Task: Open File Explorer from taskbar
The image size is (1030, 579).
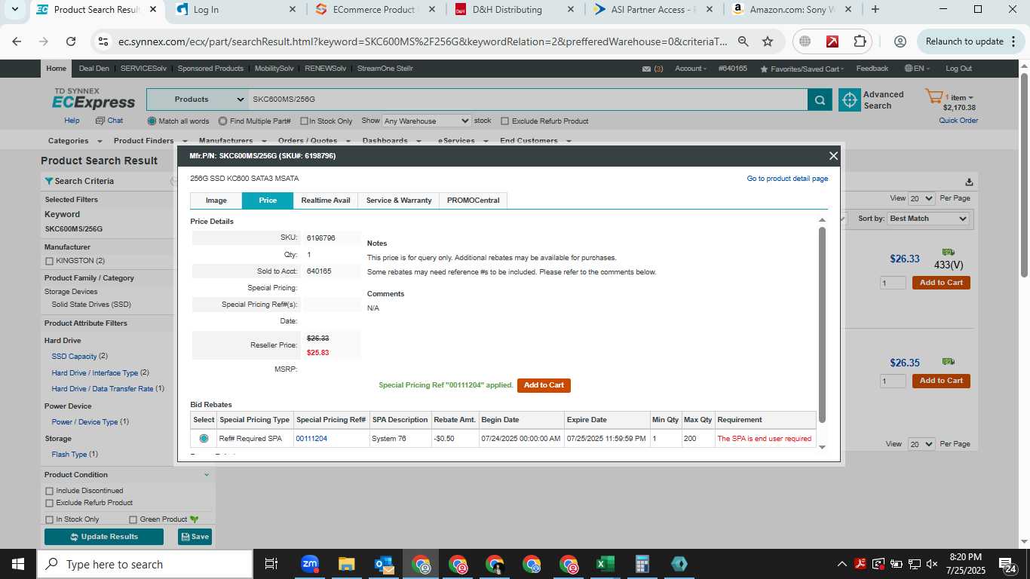Action: click(x=346, y=564)
